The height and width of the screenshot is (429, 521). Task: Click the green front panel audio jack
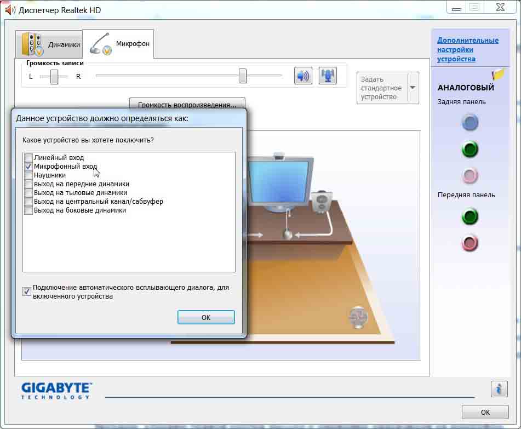click(x=470, y=217)
